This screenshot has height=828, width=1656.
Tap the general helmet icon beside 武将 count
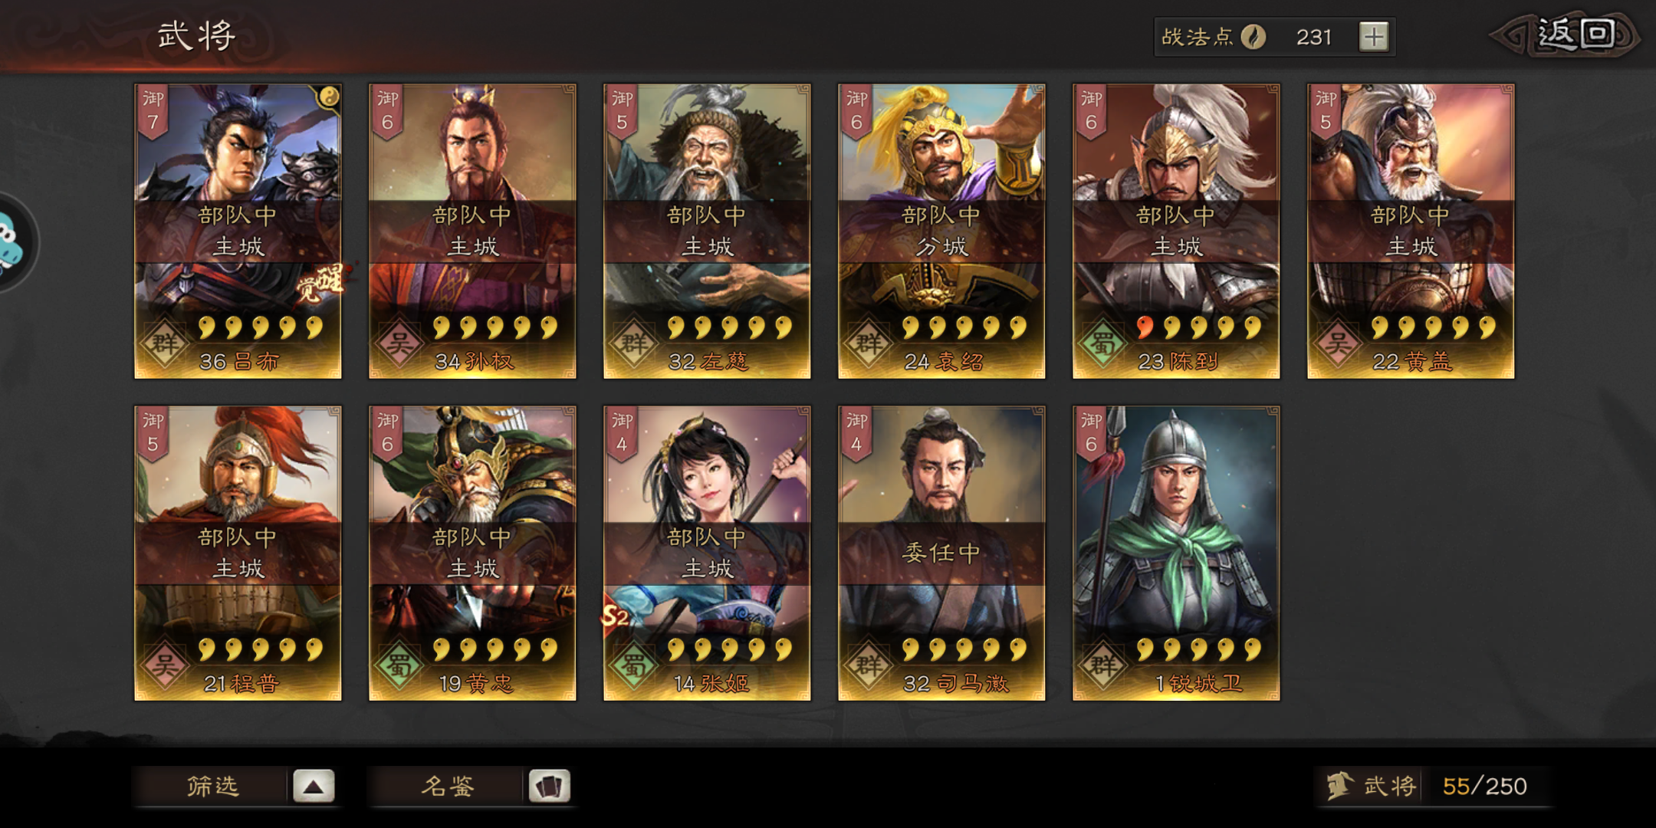click(x=1339, y=786)
